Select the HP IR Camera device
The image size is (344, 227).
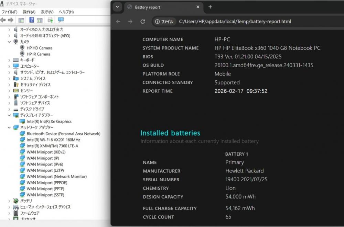tap(38, 54)
